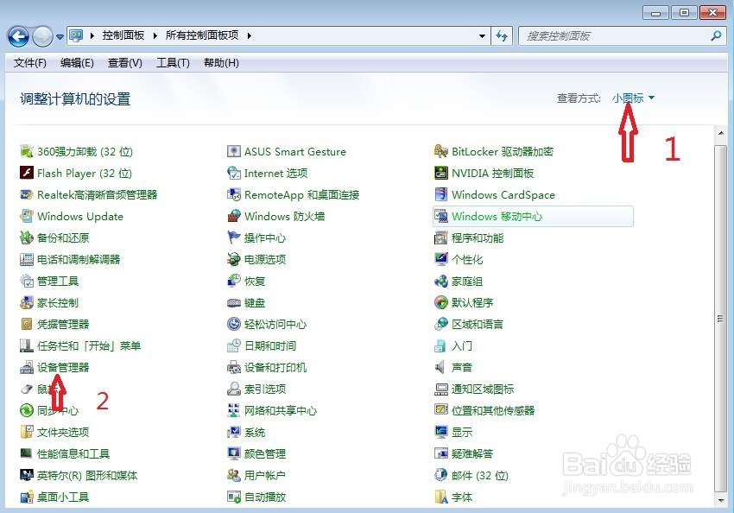Click the Windows 防火墙 icon

234,216
